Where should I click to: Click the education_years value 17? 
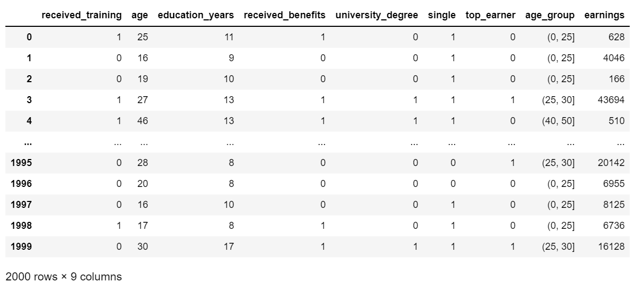(x=229, y=247)
